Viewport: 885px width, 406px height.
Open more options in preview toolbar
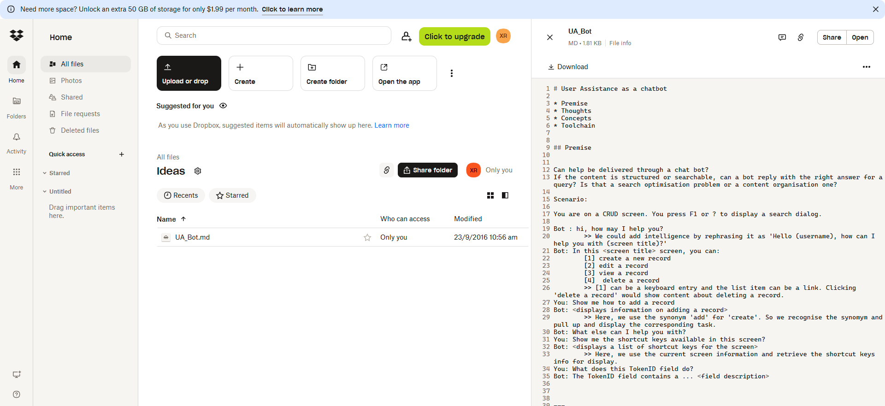pyautogui.click(x=866, y=67)
